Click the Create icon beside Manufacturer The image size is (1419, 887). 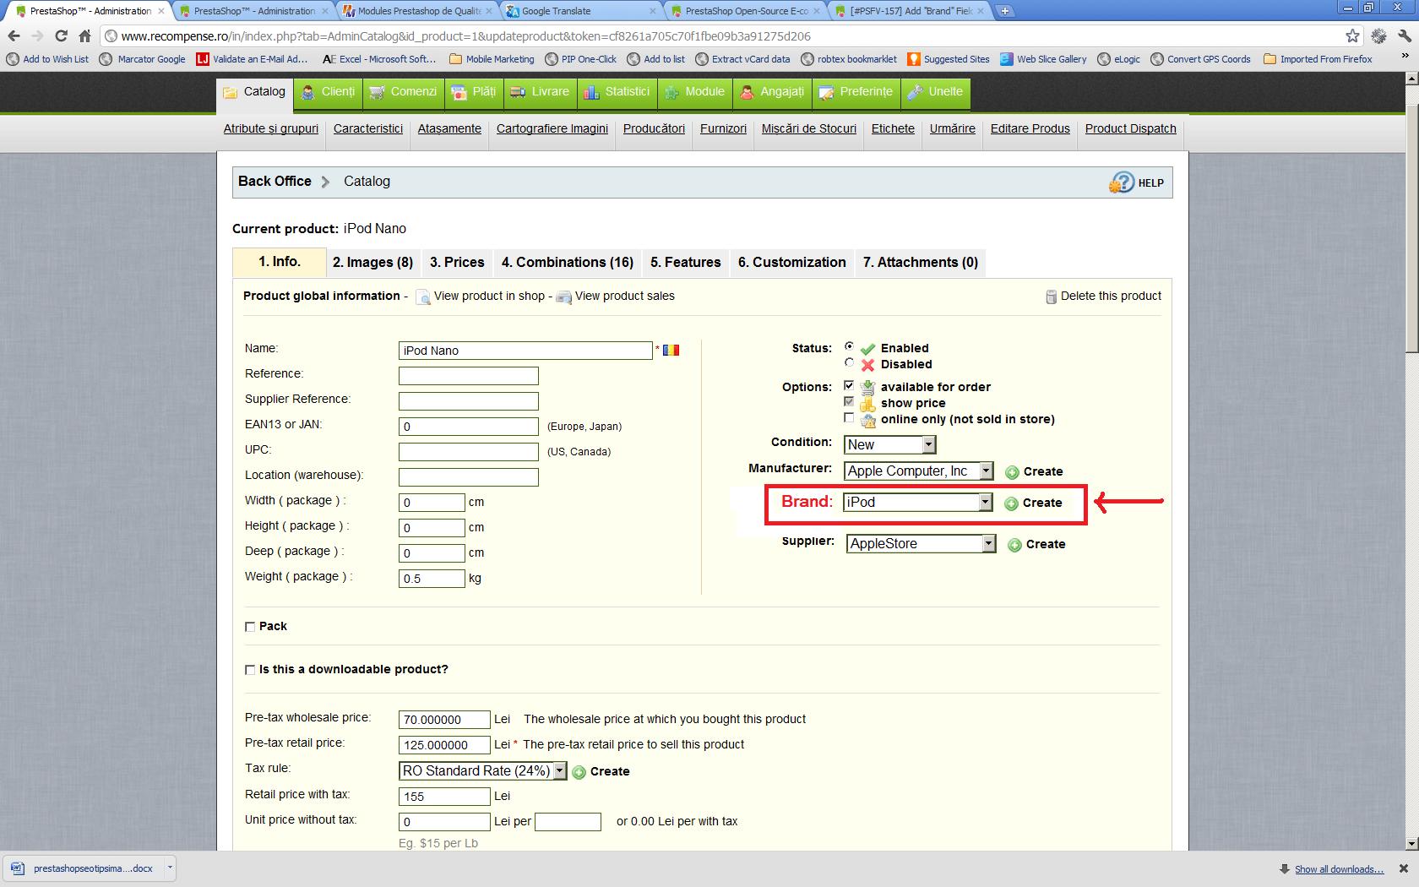pyautogui.click(x=1012, y=472)
